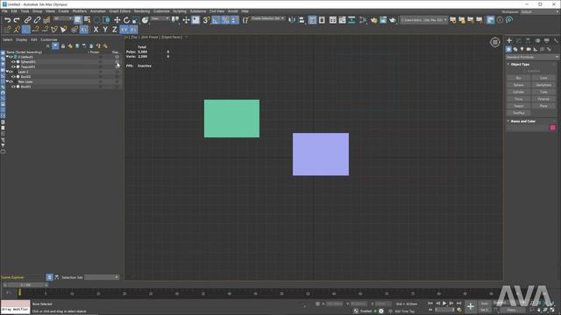Select the Unlink Selection tool
Viewport: 561px width, 315px height.
point(37,20)
